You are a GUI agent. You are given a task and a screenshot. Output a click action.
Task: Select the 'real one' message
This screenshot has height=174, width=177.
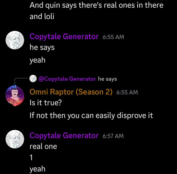click(x=43, y=147)
